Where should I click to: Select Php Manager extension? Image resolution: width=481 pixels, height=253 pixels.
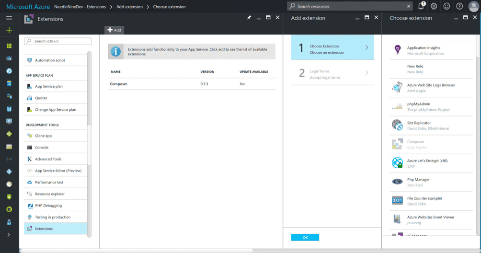[431, 182]
